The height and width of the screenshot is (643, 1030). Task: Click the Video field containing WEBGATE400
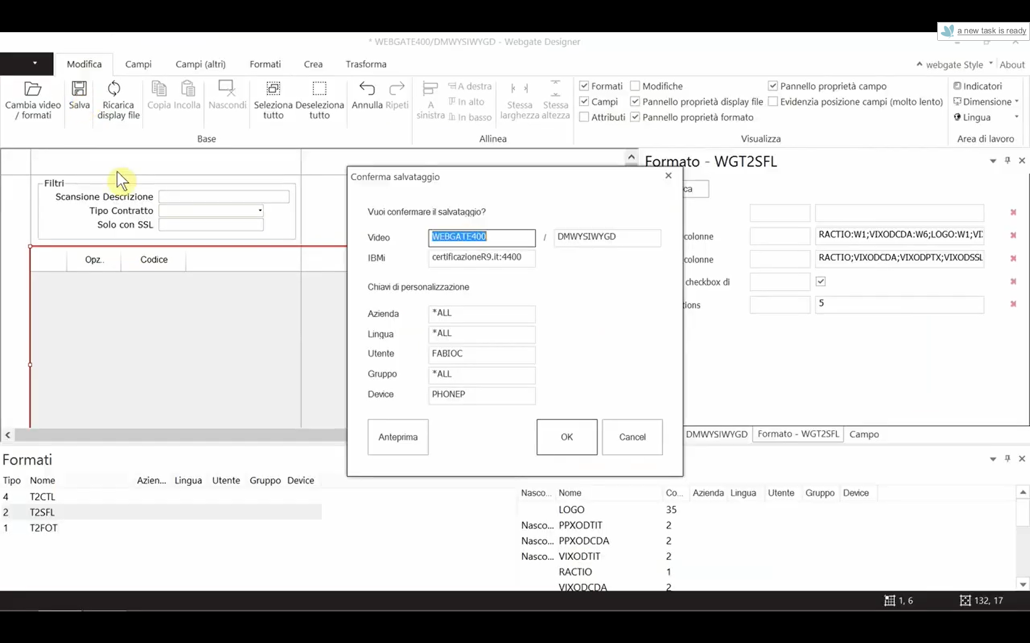tap(481, 238)
